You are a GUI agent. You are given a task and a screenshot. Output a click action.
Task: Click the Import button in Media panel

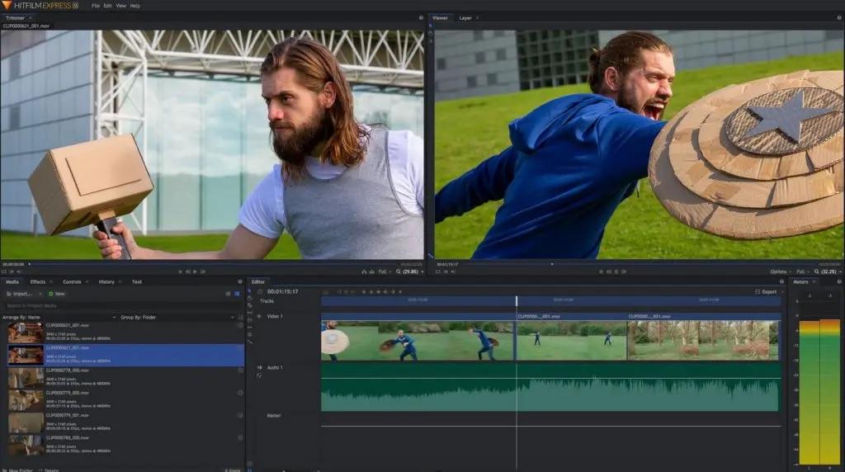coord(21,294)
